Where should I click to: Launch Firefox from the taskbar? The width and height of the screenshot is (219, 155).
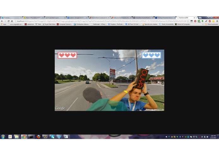pos(38,137)
